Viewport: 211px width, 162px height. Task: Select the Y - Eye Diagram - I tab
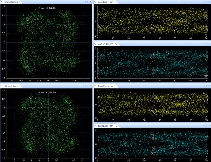click(105, 86)
